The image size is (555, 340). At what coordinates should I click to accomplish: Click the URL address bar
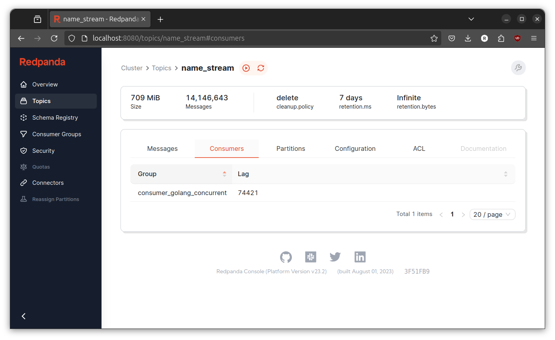point(253,38)
